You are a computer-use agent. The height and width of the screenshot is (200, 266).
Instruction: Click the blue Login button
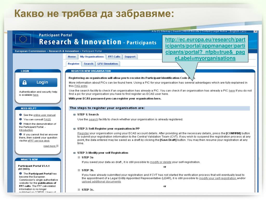(38, 83)
